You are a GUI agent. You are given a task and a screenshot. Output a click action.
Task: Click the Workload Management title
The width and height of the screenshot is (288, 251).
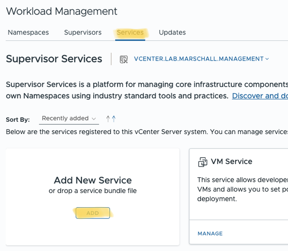pyautogui.click(x=62, y=11)
